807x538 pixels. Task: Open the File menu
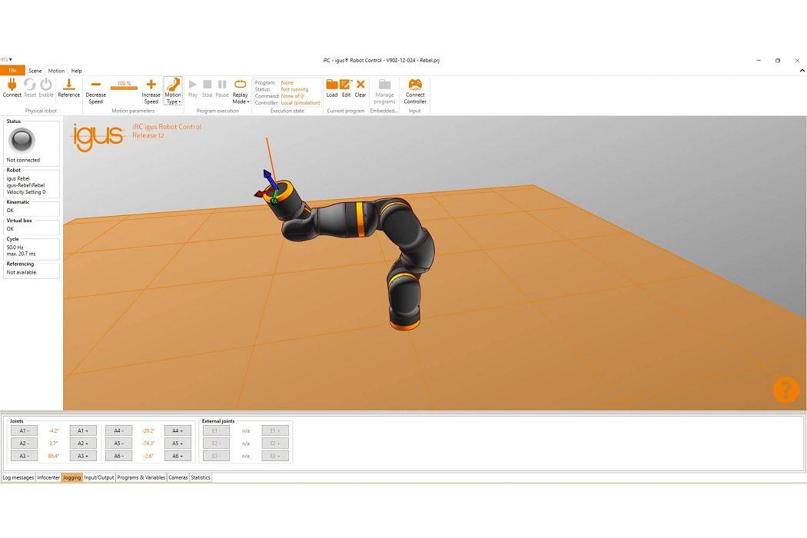point(12,71)
